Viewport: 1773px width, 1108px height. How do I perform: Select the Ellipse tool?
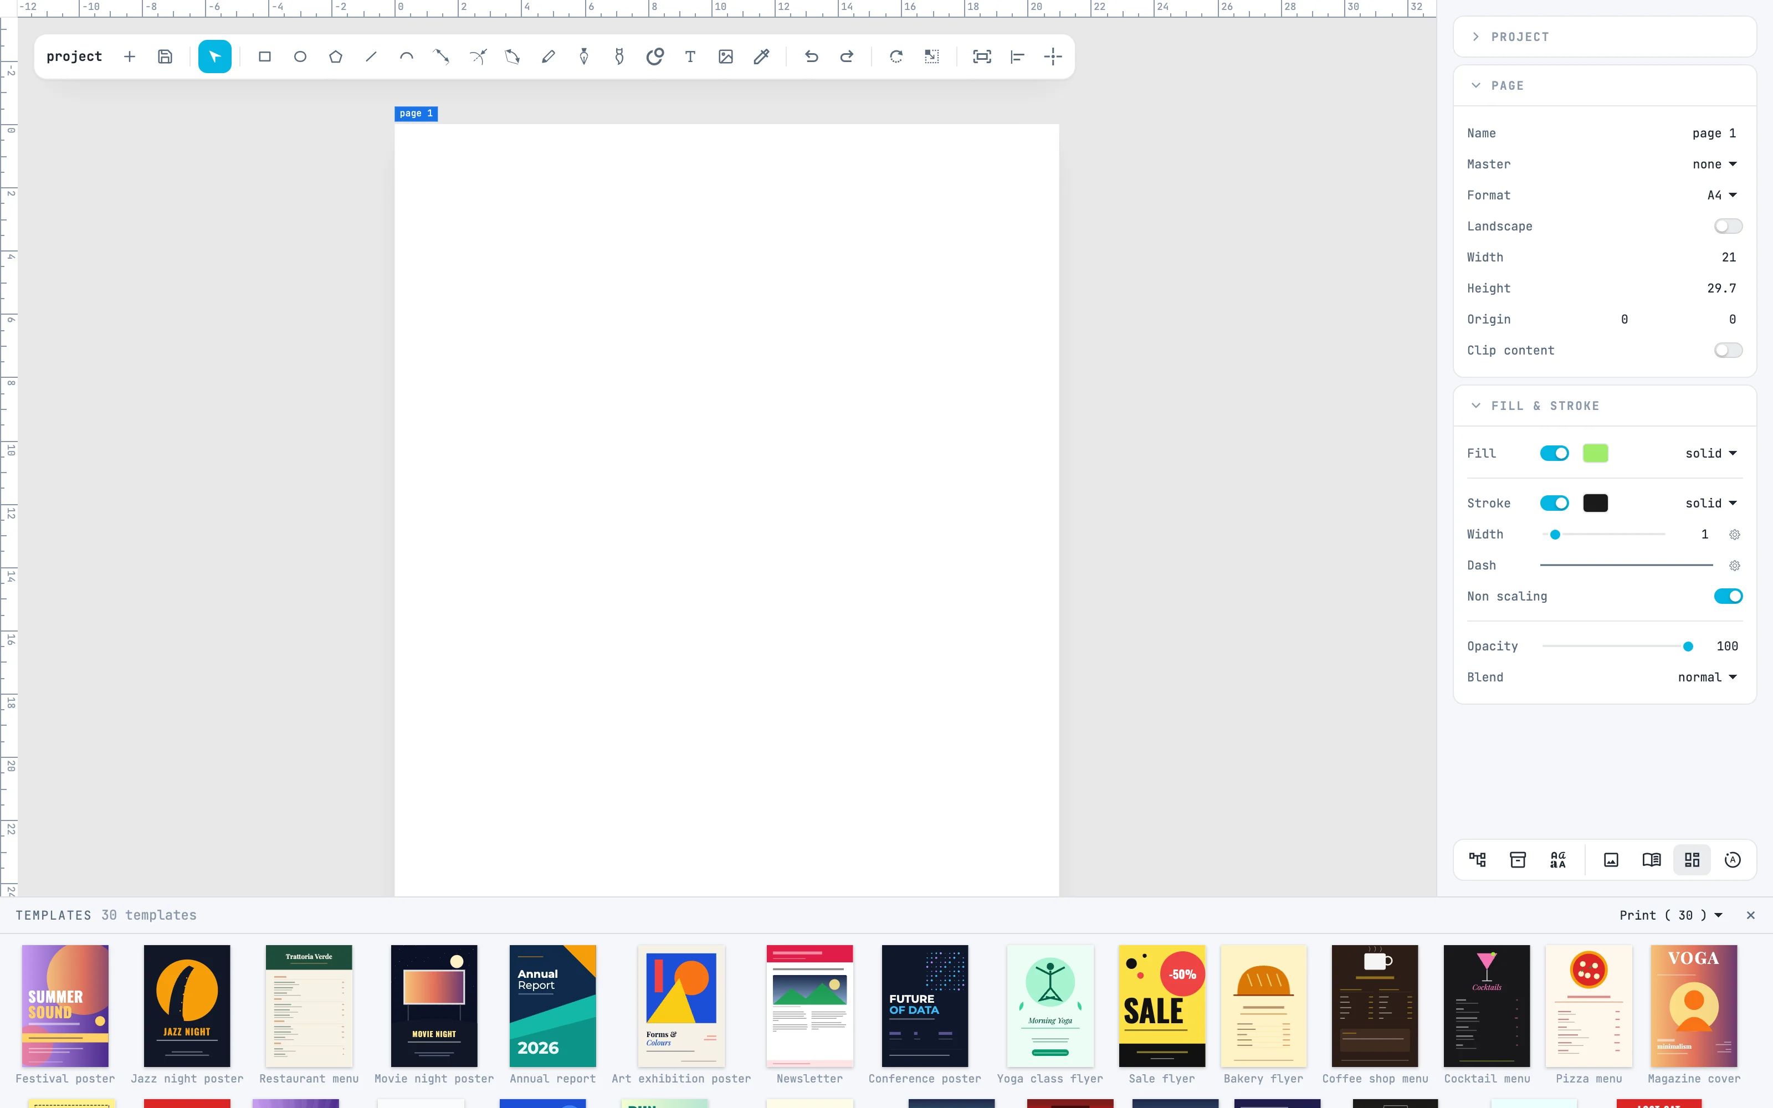coord(300,57)
